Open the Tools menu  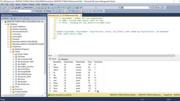[38, 4]
